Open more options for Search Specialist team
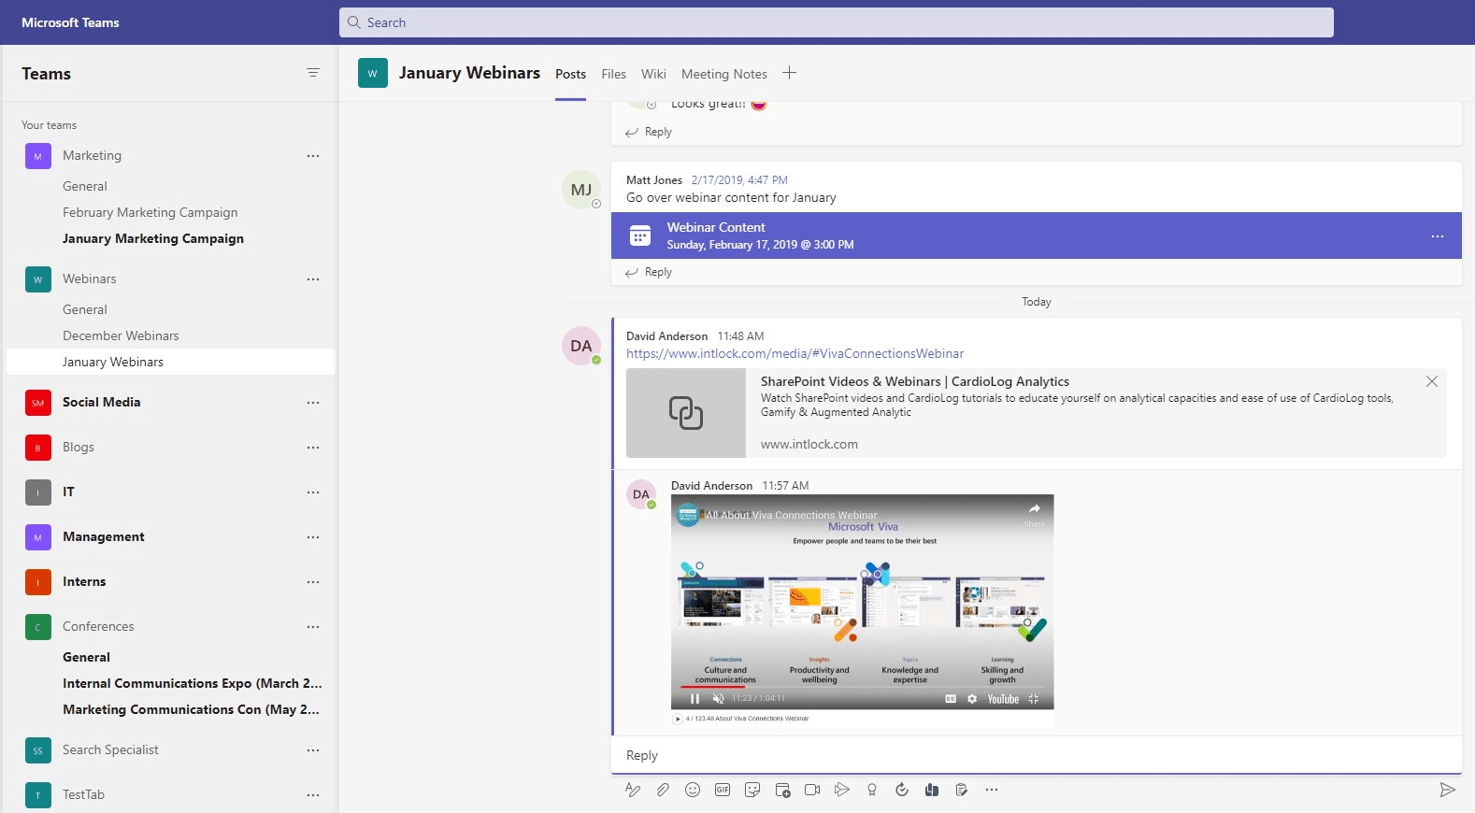 point(313,750)
